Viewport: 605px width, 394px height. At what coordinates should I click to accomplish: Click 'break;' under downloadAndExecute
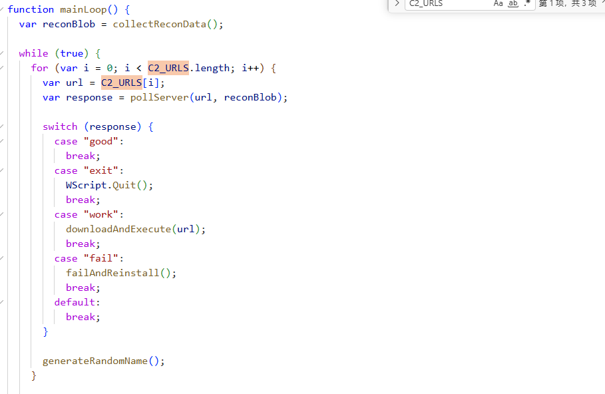click(x=83, y=244)
